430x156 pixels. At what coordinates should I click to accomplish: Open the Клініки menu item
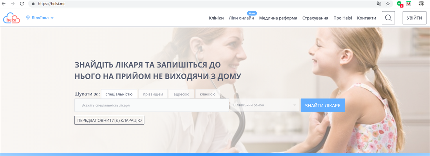click(216, 18)
